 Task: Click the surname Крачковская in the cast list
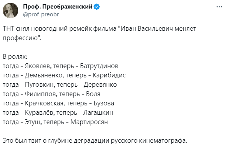coord(44,103)
